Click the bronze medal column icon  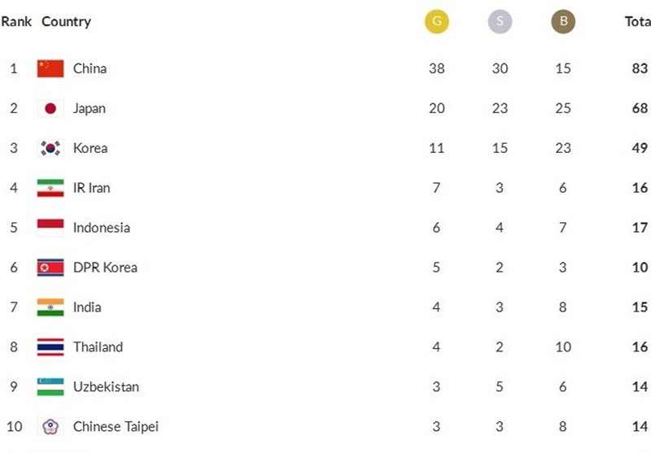pos(562,22)
